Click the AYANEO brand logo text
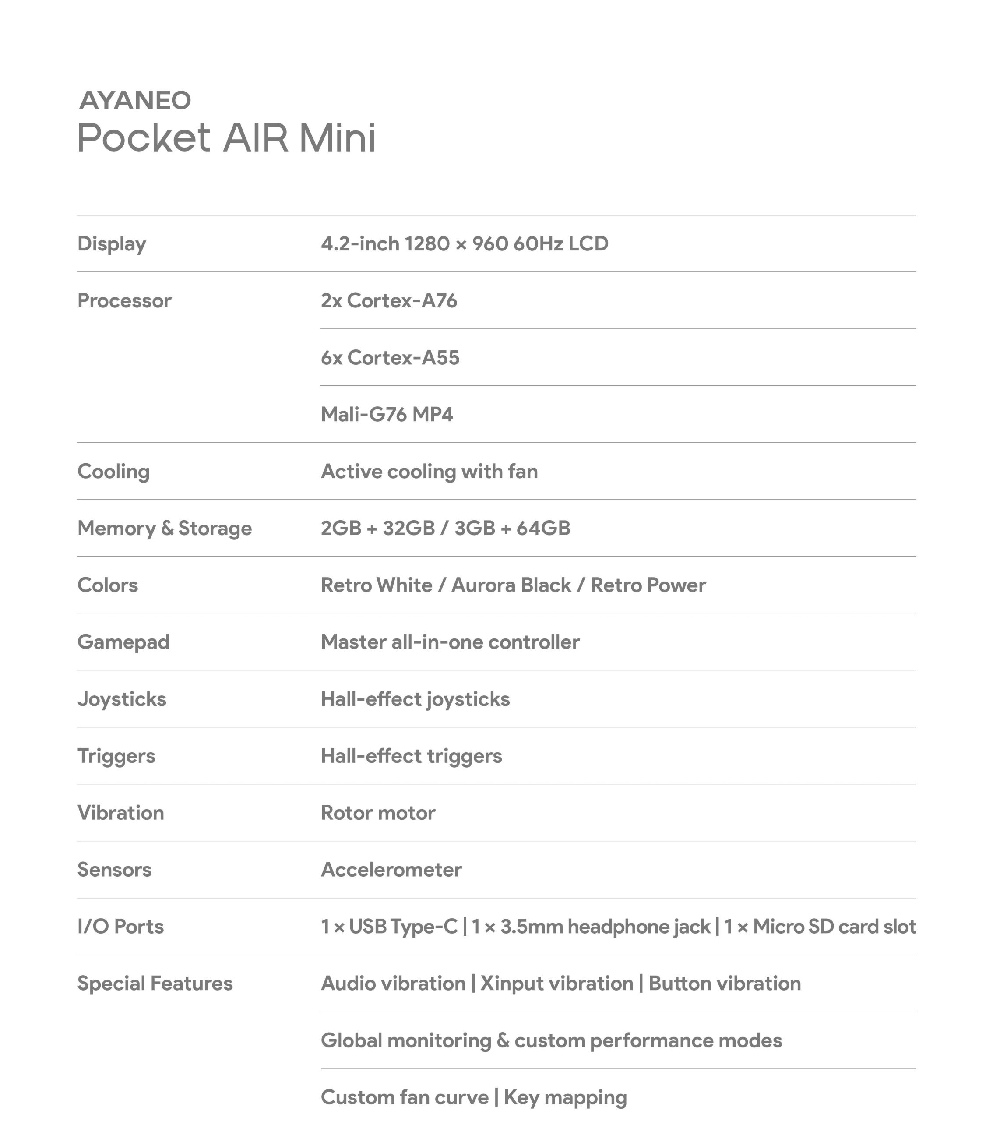 point(135,100)
